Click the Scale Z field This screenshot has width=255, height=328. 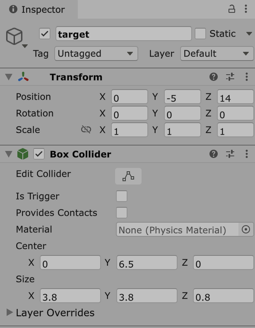pos(236,130)
